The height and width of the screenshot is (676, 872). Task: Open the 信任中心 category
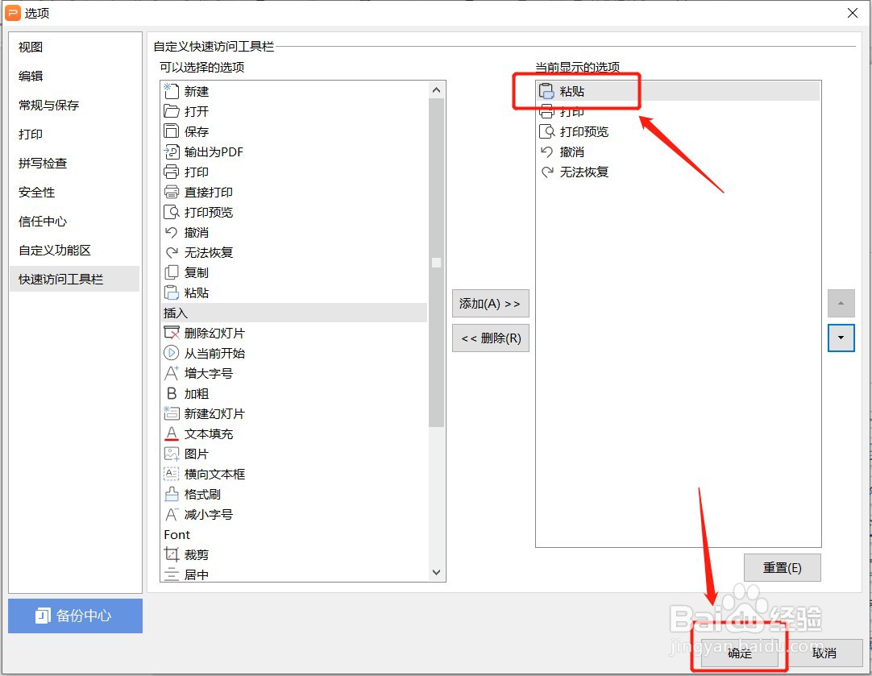pos(74,222)
